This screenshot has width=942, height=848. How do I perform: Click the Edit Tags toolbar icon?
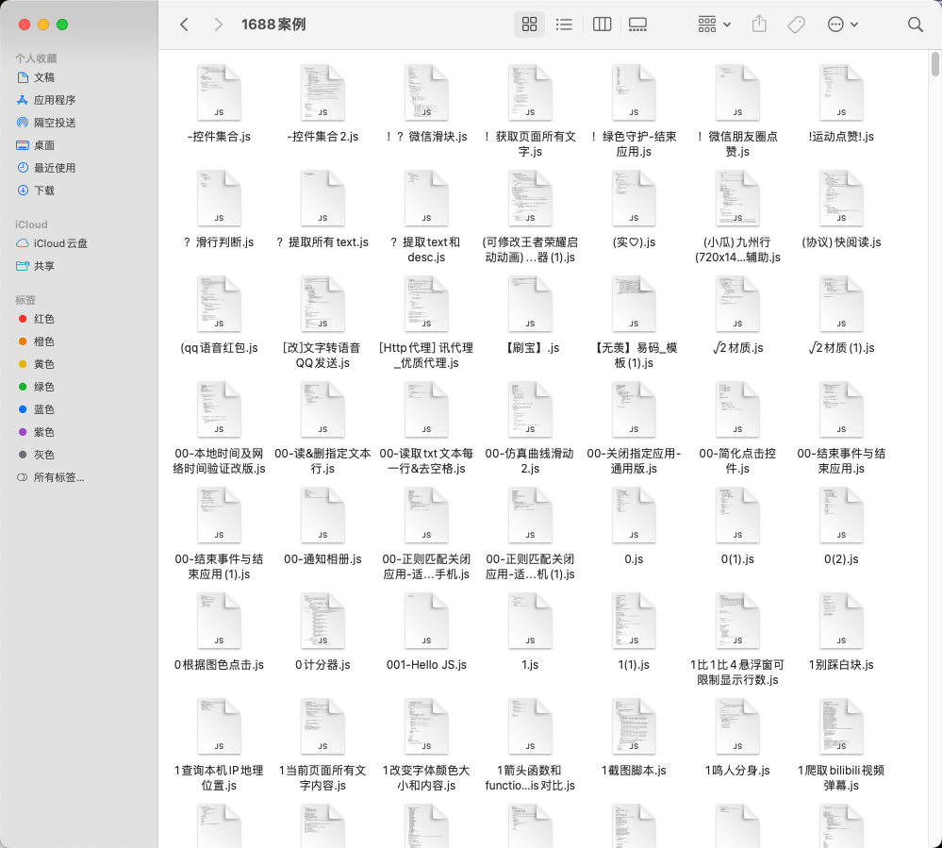(797, 25)
